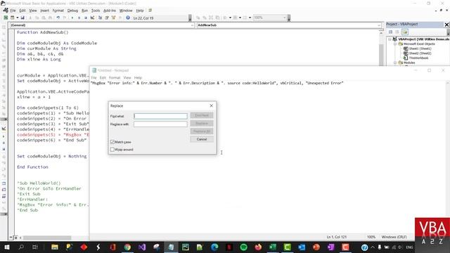Open Notepad's View menu
The width and height of the screenshot is (450, 253).
click(127, 78)
